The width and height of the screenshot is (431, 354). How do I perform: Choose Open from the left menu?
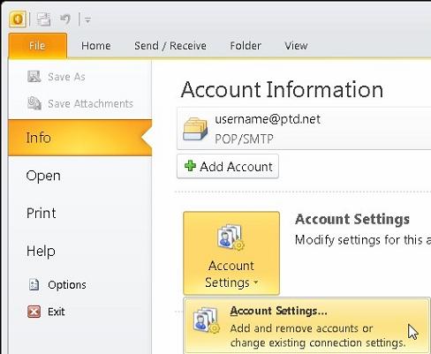pyautogui.click(x=43, y=176)
